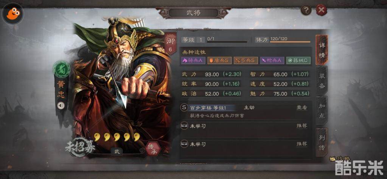Open the 加点 attribute points tab
This screenshot has height=179, width=387.
tap(322, 111)
